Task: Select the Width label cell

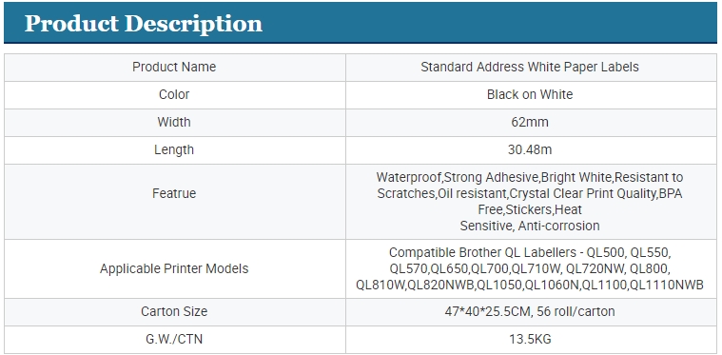Action: (x=174, y=123)
